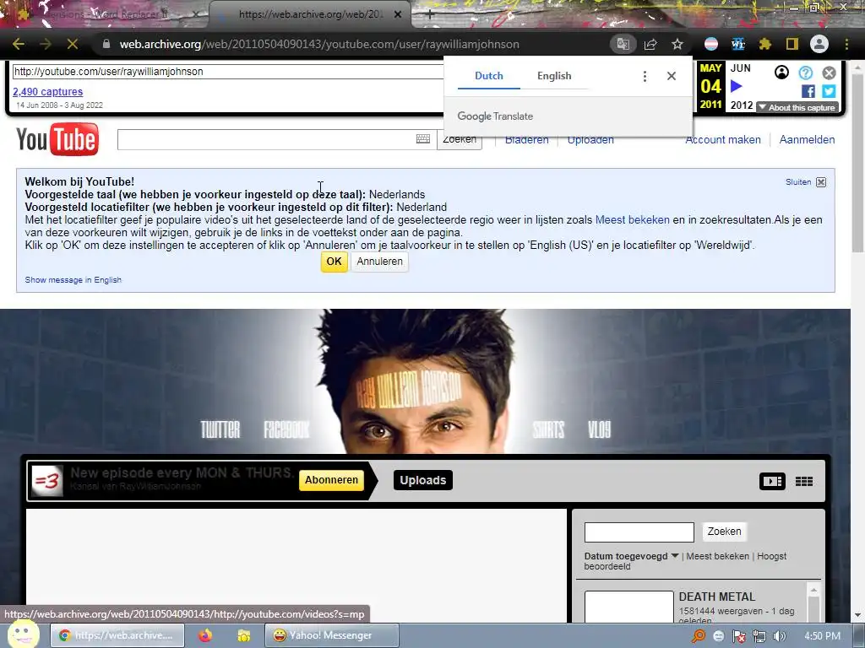Image resolution: width=865 pixels, height=648 pixels.
Task: Switch to the Word Replacer II tab
Action: [x=105, y=14]
